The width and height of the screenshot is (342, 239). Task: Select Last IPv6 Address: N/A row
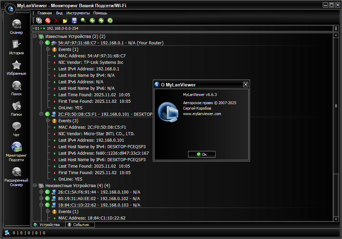point(81,82)
